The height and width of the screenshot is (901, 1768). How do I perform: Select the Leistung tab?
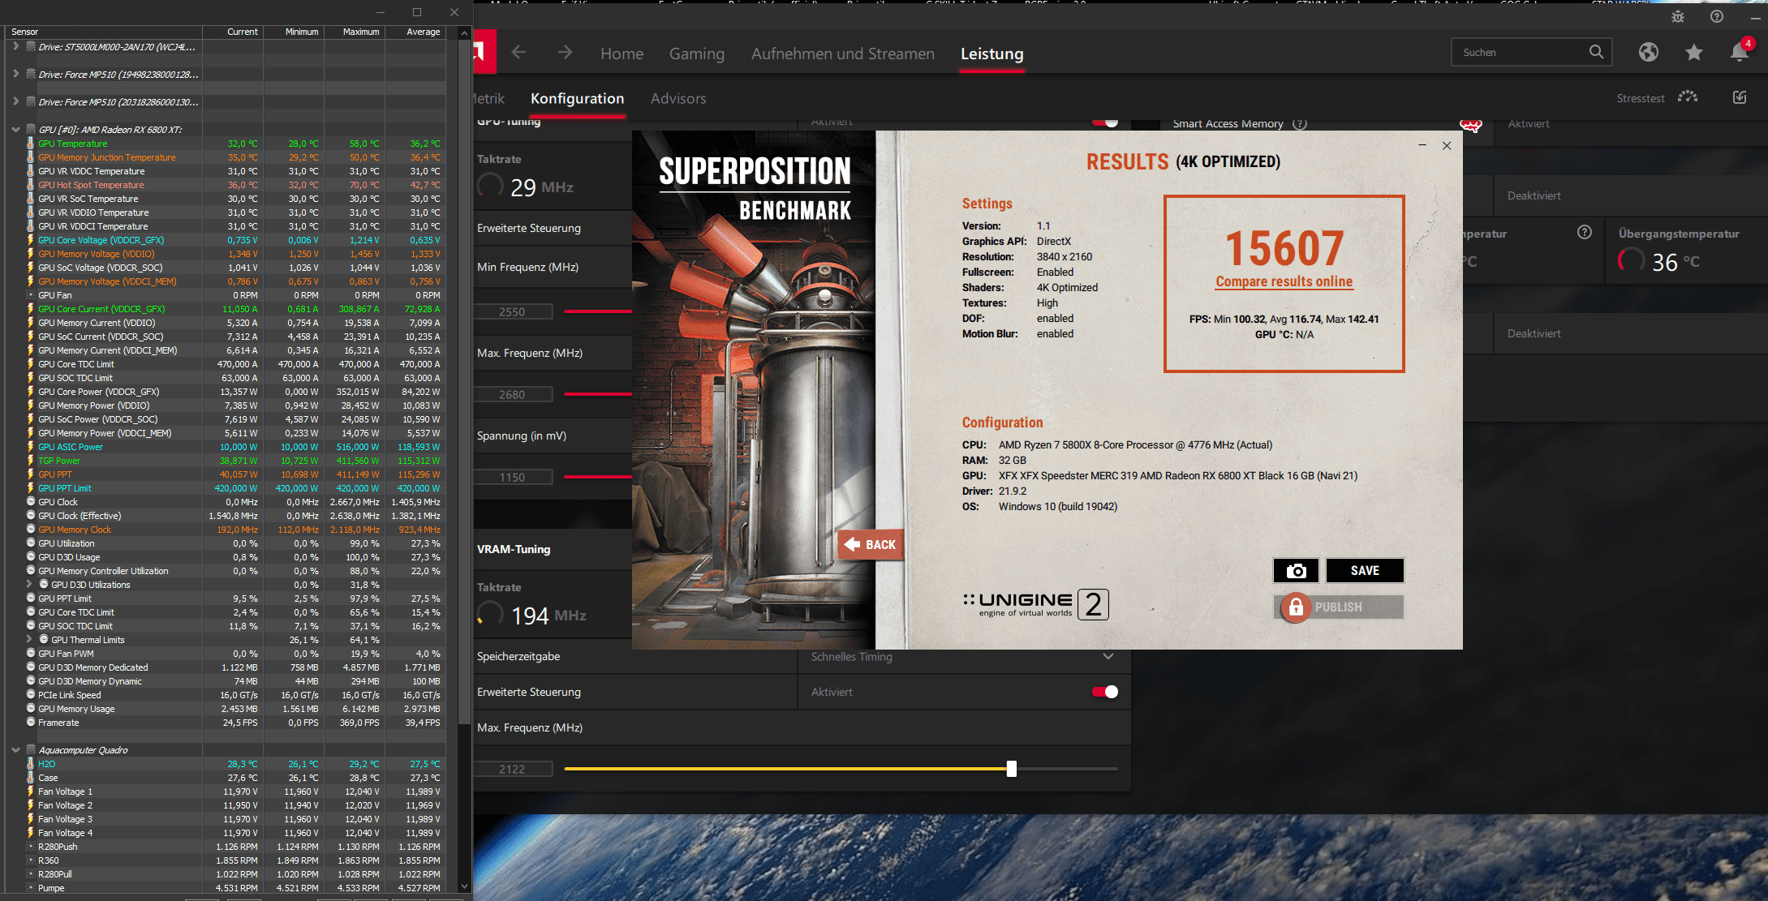pyautogui.click(x=992, y=54)
